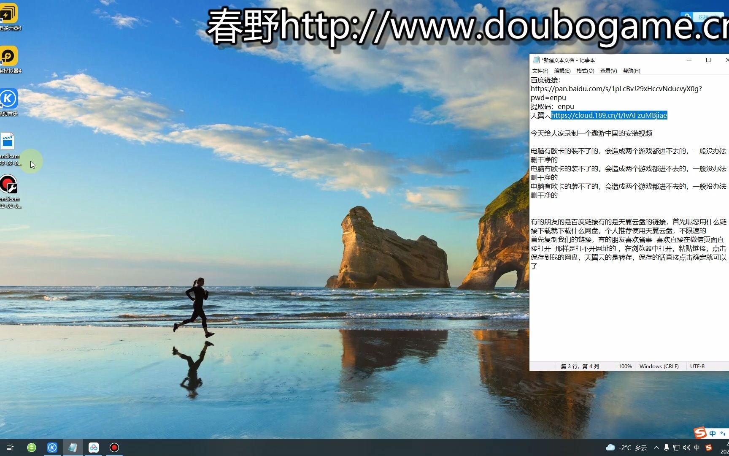Click UTF-8 encoding in the status bar
729x456 pixels.
coord(697,366)
